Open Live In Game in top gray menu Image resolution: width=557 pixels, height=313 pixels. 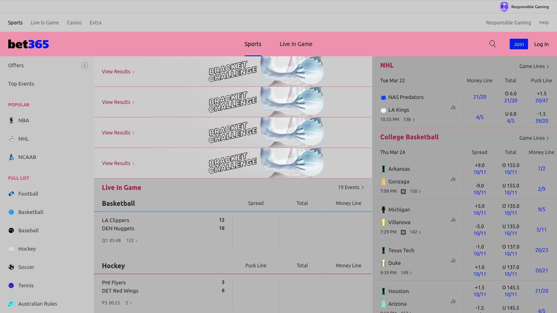[x=44, y=23]
